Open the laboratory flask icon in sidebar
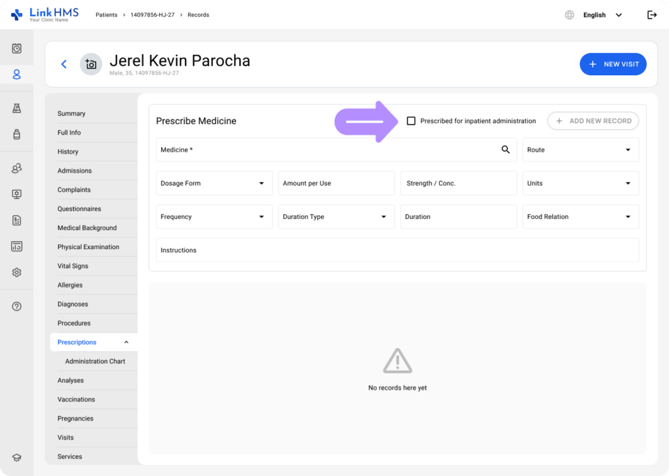Image resolution: width=669 pixels, height=476 pixels. (x=17, y=109)
